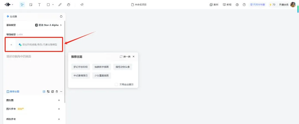Click 添加风格滤镜/角色/元素加强模型 field
The image size is (299, 124).
pos(38,45)
